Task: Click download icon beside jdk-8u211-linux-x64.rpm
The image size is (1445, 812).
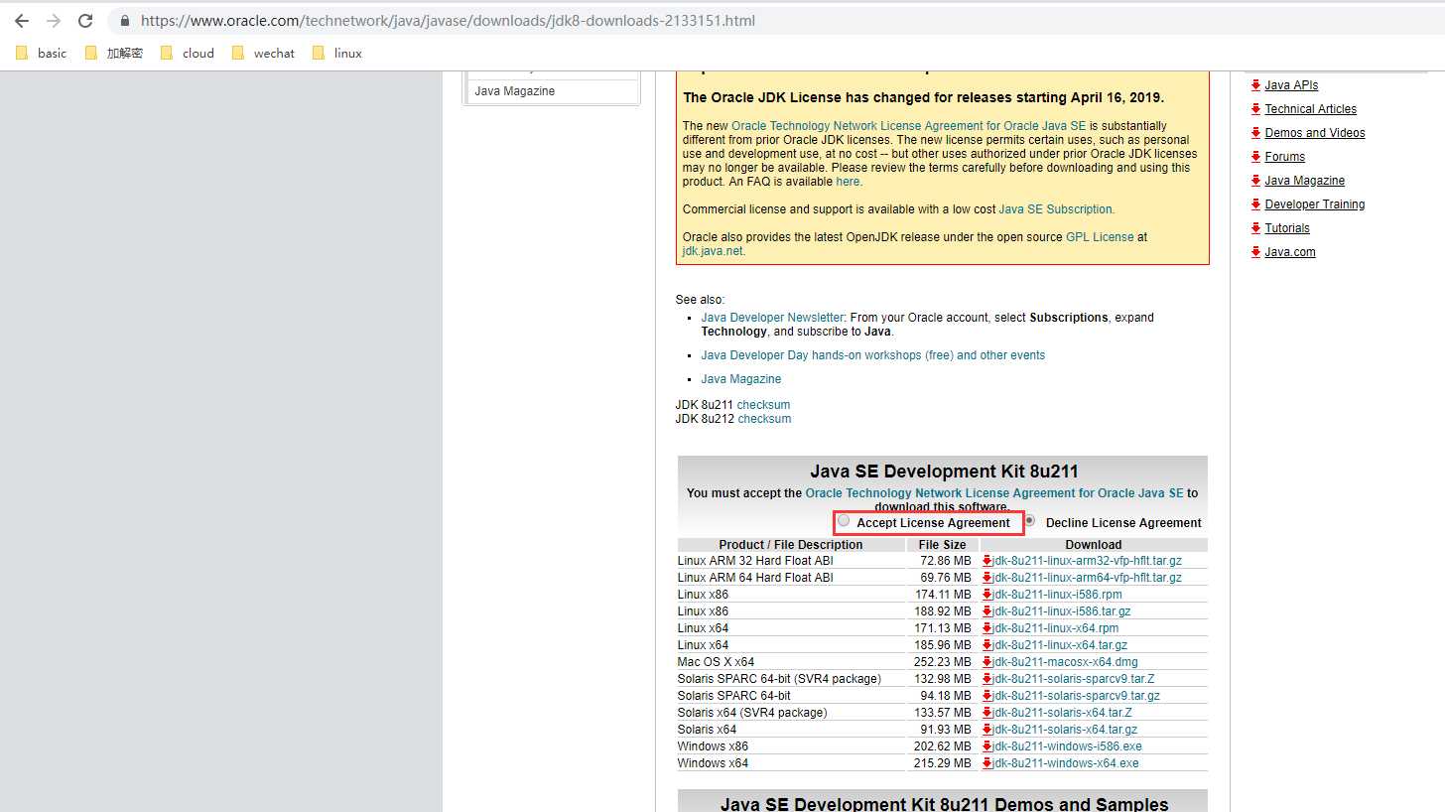Action: (987, 628)
